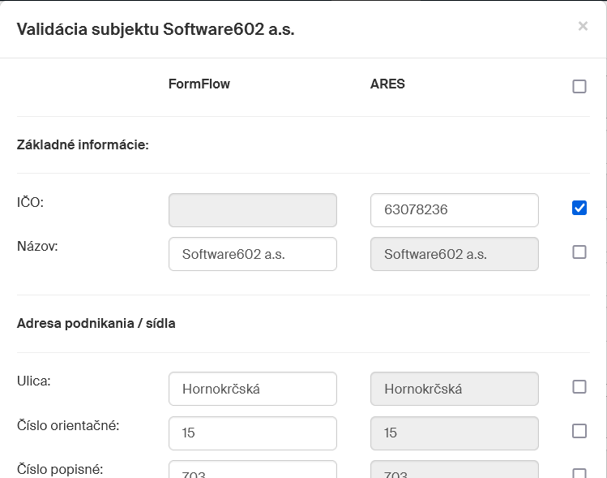Uncheck the IČO row checkbox
The width and height of the screenshot is (607, 478).
(x=579, y=209)
